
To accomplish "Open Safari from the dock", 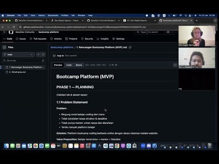I will click(x=42, y=146).
